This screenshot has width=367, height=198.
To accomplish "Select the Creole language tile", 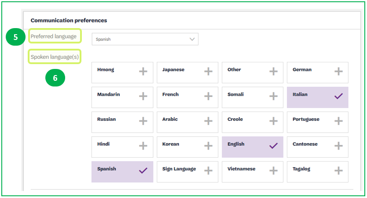I will coord(253,122).
